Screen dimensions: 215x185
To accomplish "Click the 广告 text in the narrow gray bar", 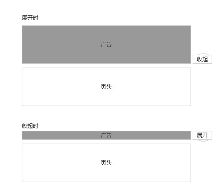I will pyautogui.click(x=106, y=135).
